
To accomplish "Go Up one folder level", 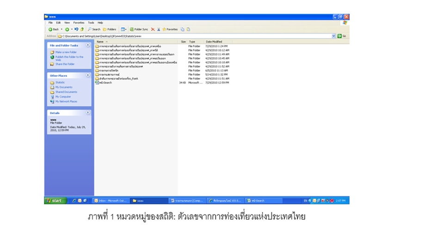I will click(x=82, y=30).
